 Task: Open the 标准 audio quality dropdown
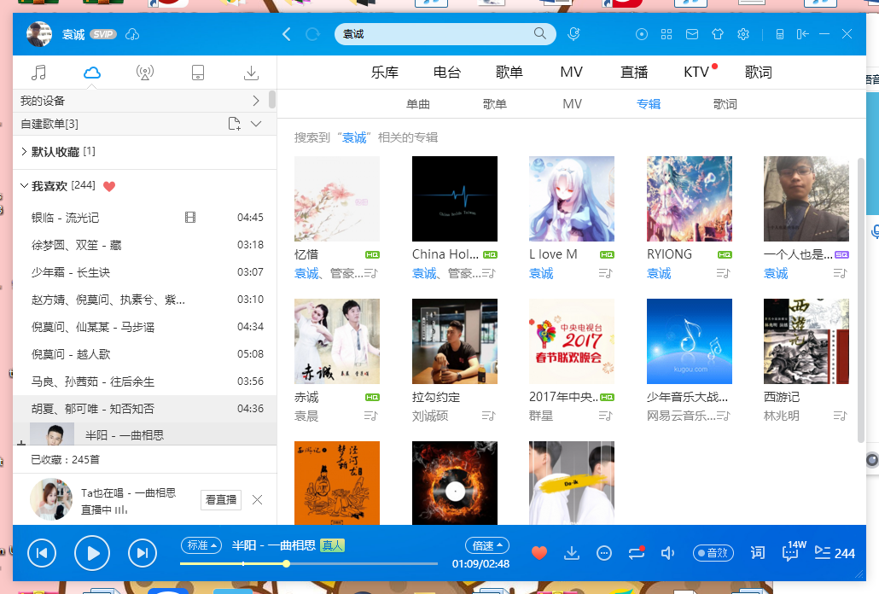pyautogui.click(x=201, y=545)
